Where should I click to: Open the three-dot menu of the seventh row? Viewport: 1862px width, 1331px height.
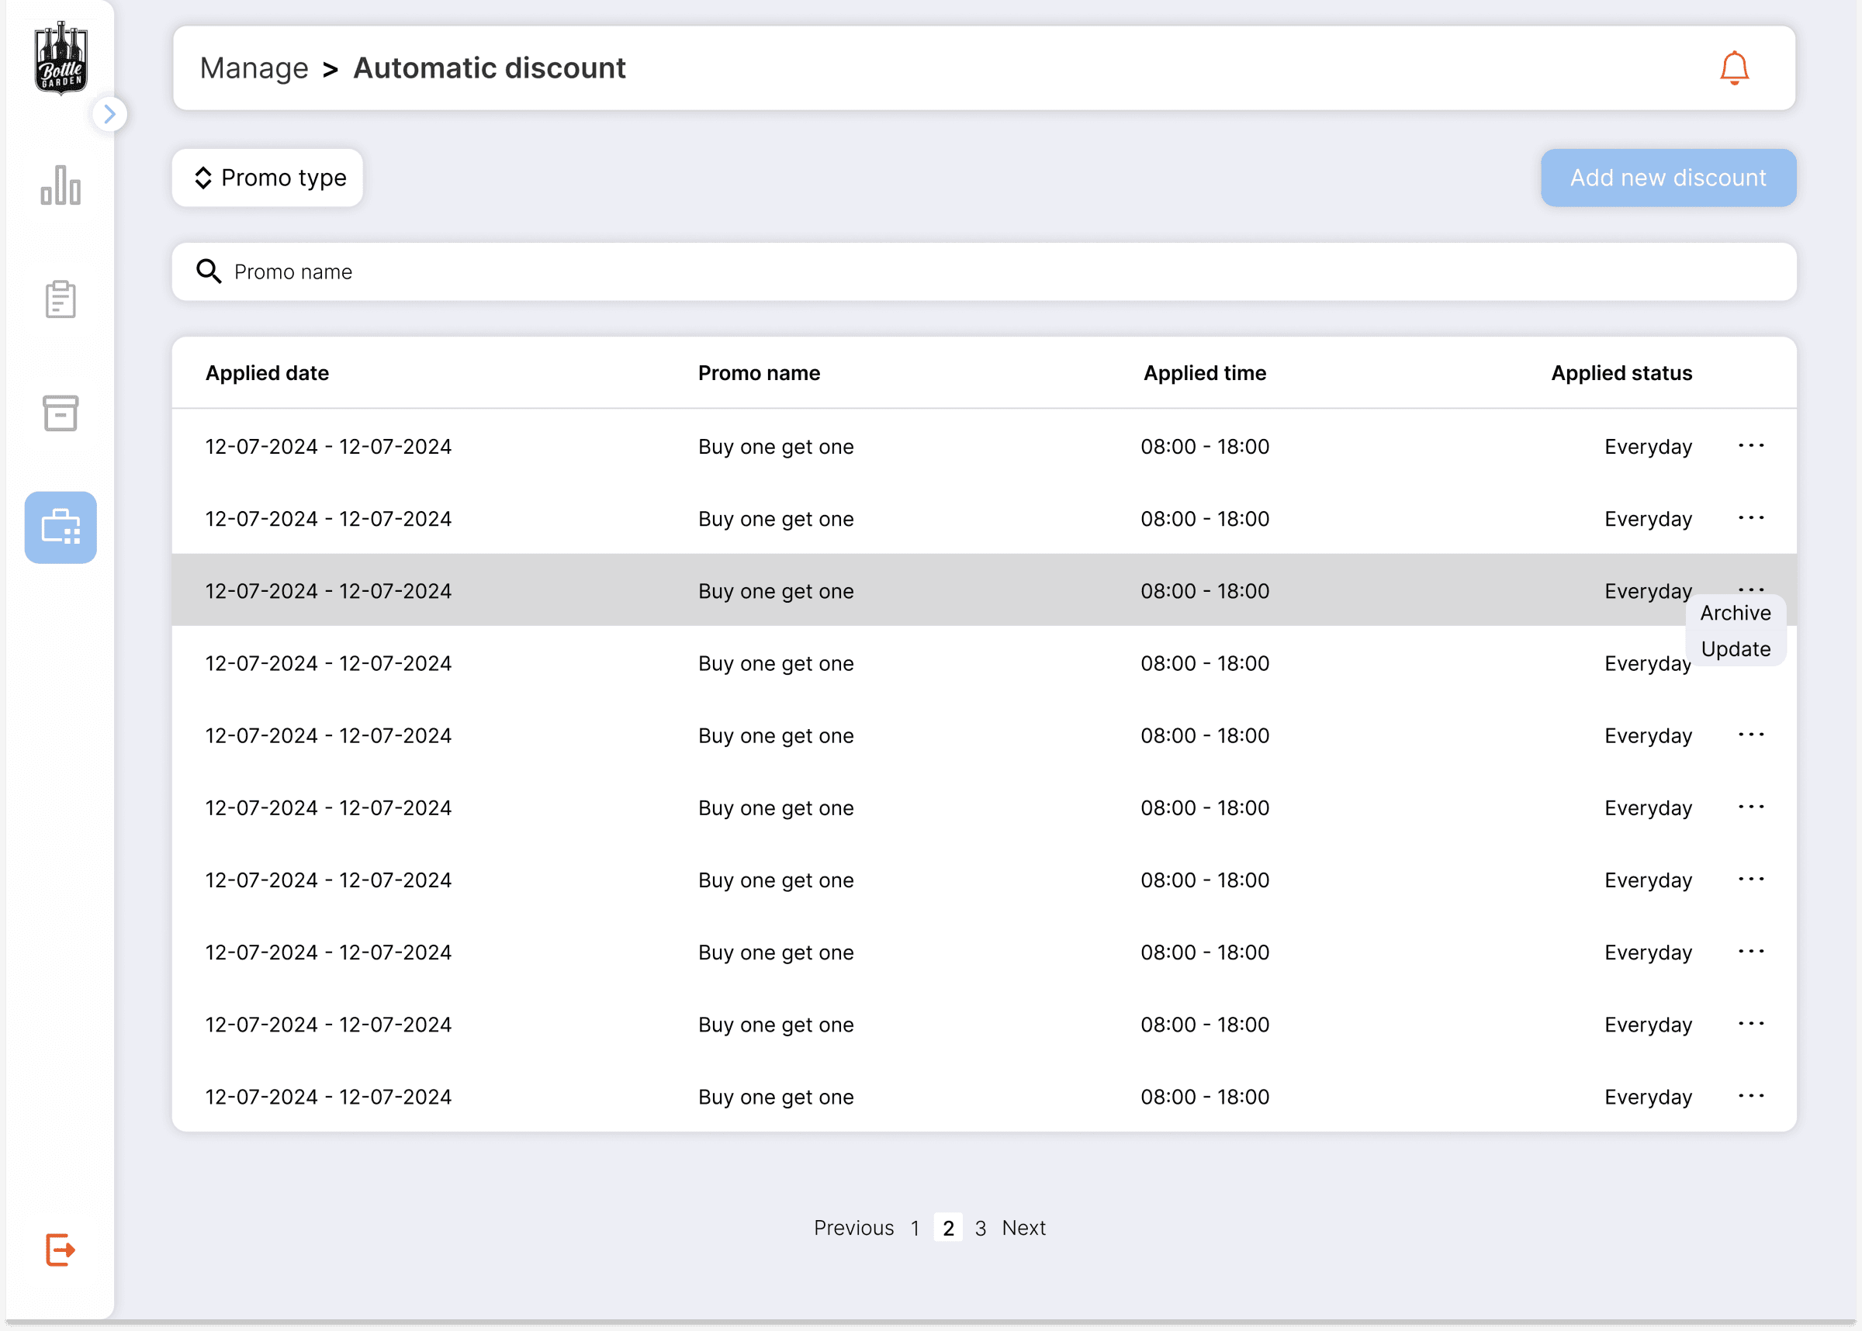click(x=1751, y=880)
